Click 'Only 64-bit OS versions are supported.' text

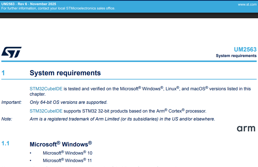(68, 102)
